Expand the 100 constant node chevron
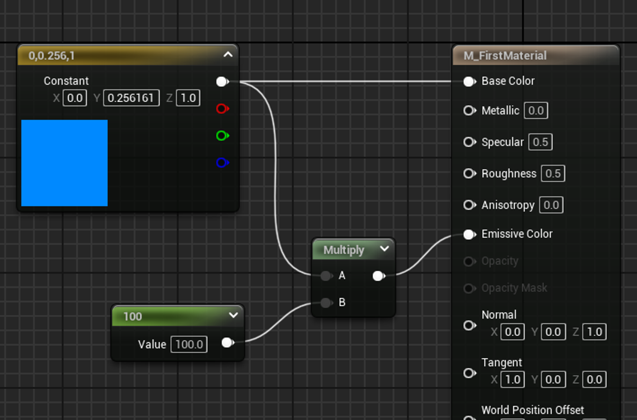 coord(233,315)
